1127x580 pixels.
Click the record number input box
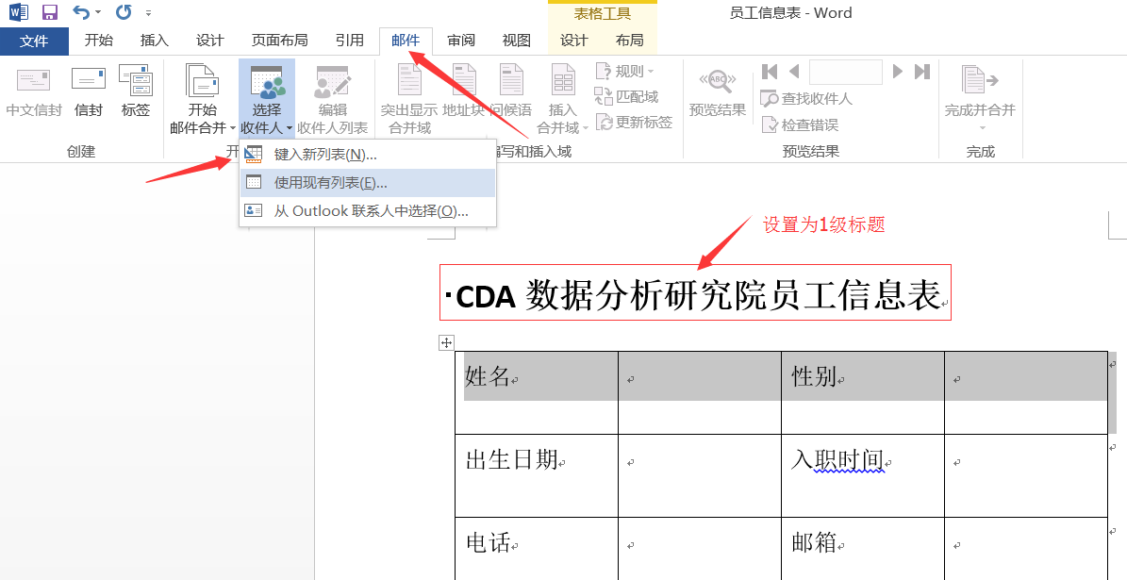coord(845,72)
